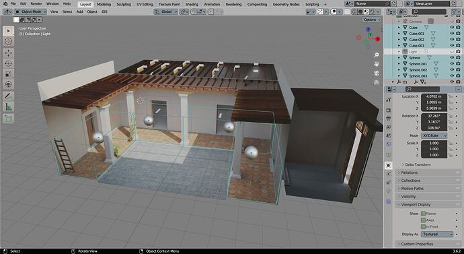Choose the Measure tool

click(8, 106)
